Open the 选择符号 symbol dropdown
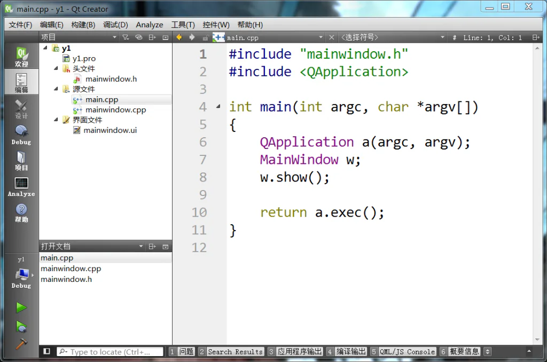547x362 pixels. pyautogui.click(x=393, y=37)
